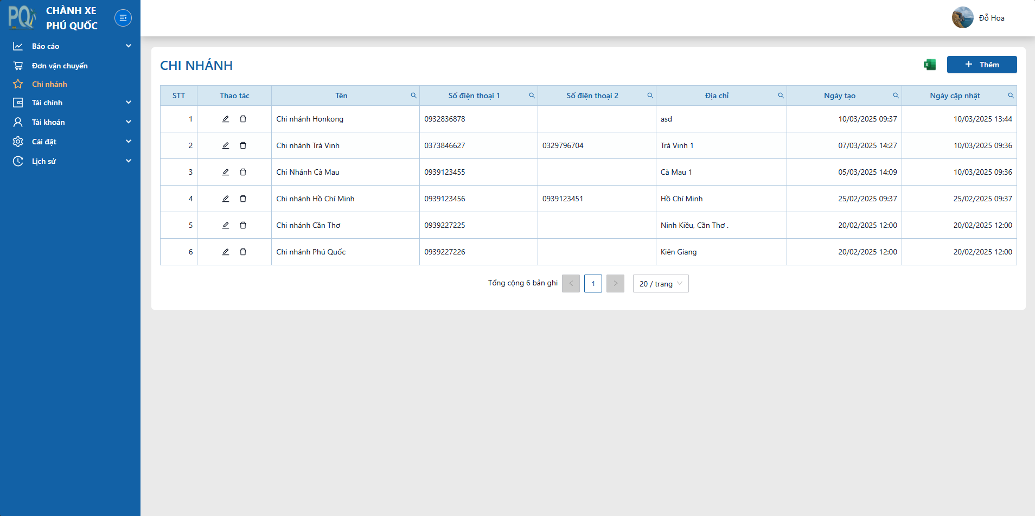Click phone number 0939227226
The width and height of the screenshot is (1035, 516).
445,252
